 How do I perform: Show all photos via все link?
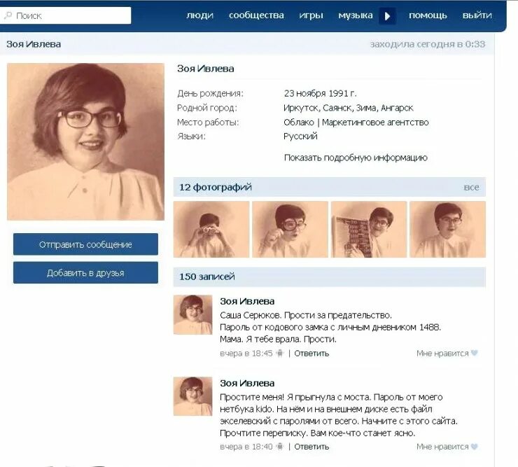pos(471,188)
